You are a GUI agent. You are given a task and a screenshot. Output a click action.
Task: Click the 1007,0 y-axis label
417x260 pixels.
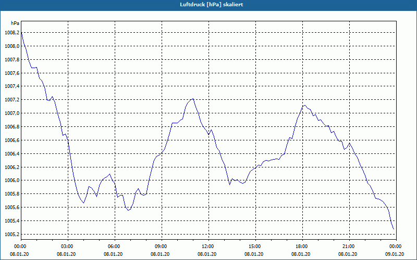(x=12, y=113)
